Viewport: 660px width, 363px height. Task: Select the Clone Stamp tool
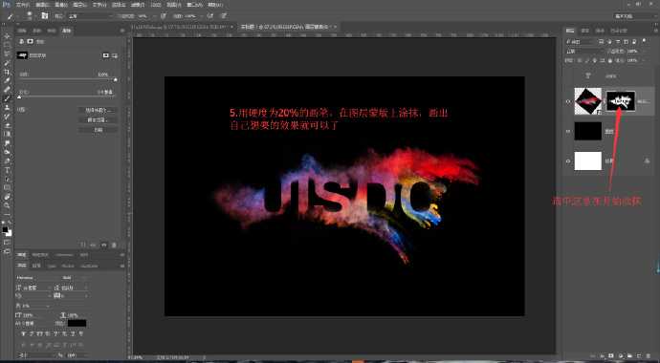point(7,108)
